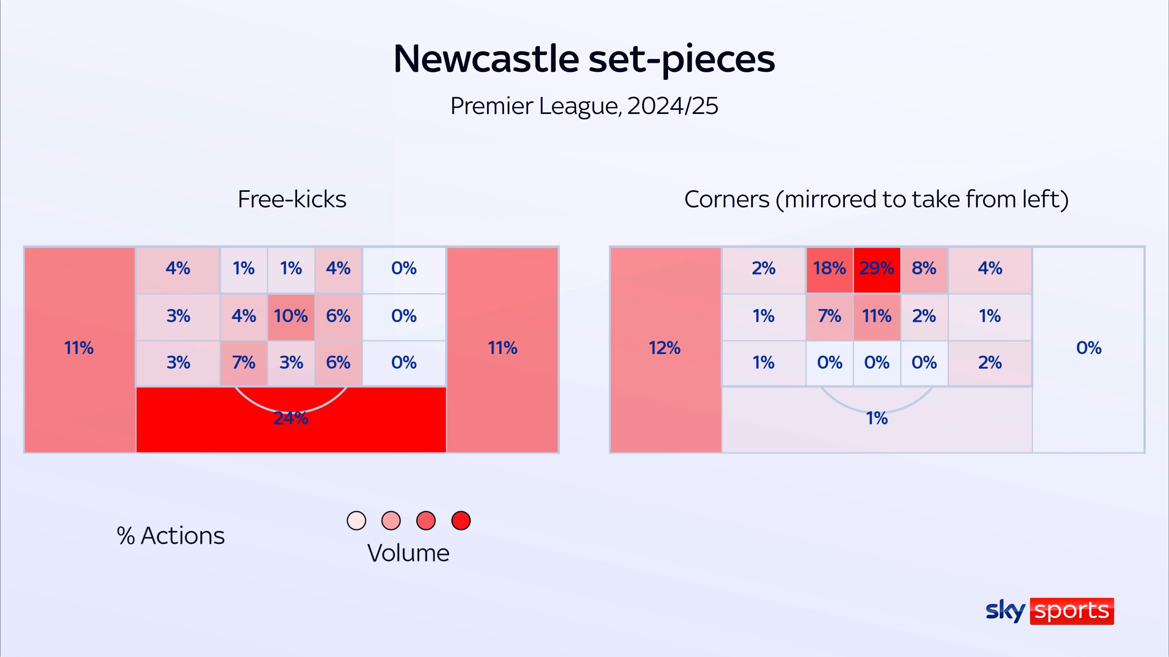Select the third Volume legend circle

point(426,520)
